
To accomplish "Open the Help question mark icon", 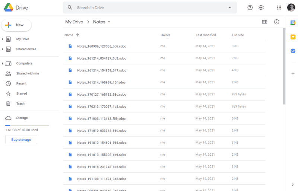I will 250,7.
